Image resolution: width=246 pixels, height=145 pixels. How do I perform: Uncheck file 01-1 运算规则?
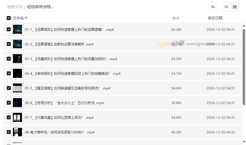click(9, 29)
